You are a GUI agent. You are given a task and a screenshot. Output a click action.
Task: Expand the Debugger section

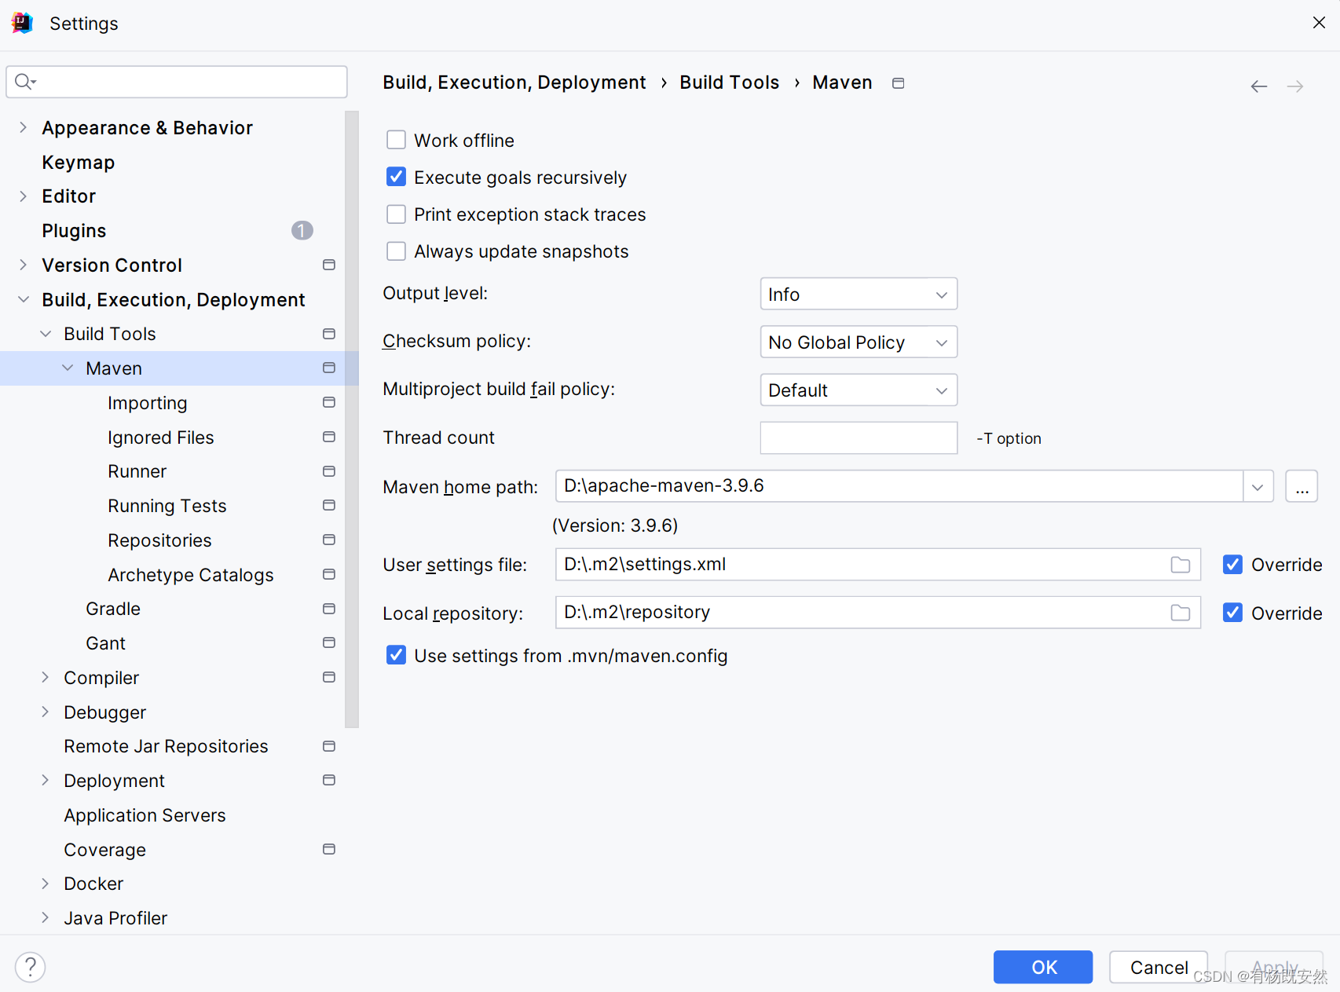click(x=45, y=712)
